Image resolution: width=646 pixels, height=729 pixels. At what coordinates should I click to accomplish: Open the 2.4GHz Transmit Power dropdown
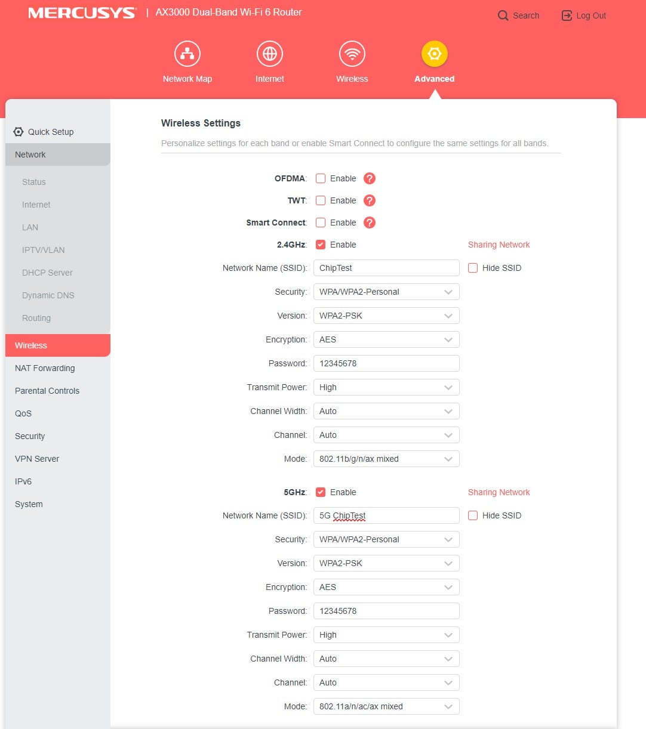pyautogui.click(x=386, y=387)
